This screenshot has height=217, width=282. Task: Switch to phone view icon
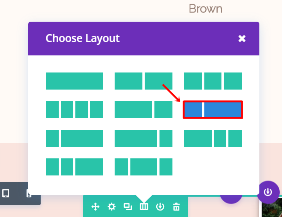click(29, 193)
